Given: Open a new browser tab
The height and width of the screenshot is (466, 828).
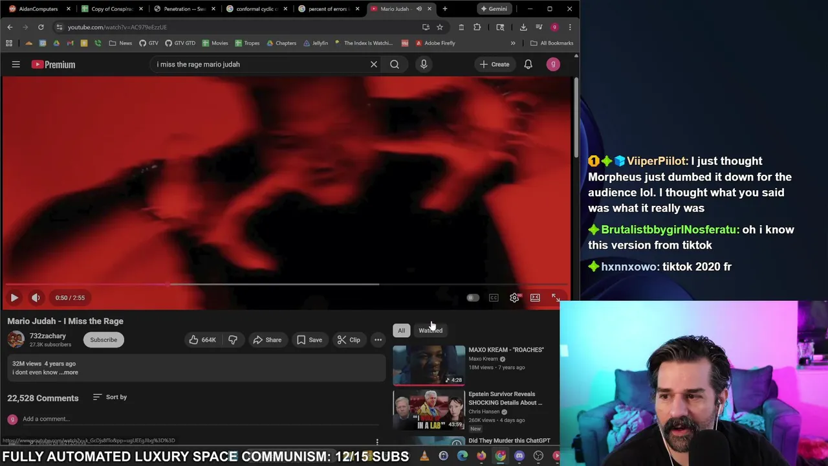Looking at the screenshot, I should pos(445,9).
